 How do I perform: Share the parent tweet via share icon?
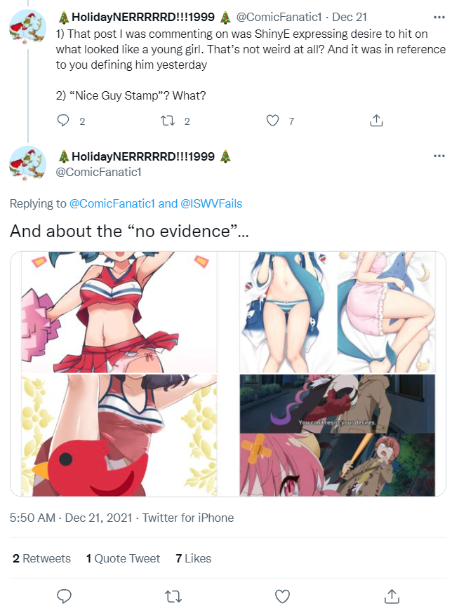(376, 121)
